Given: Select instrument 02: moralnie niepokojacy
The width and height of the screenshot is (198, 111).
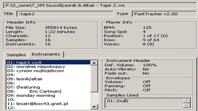Looking at the screenshot, I should (x=48, y=67).
